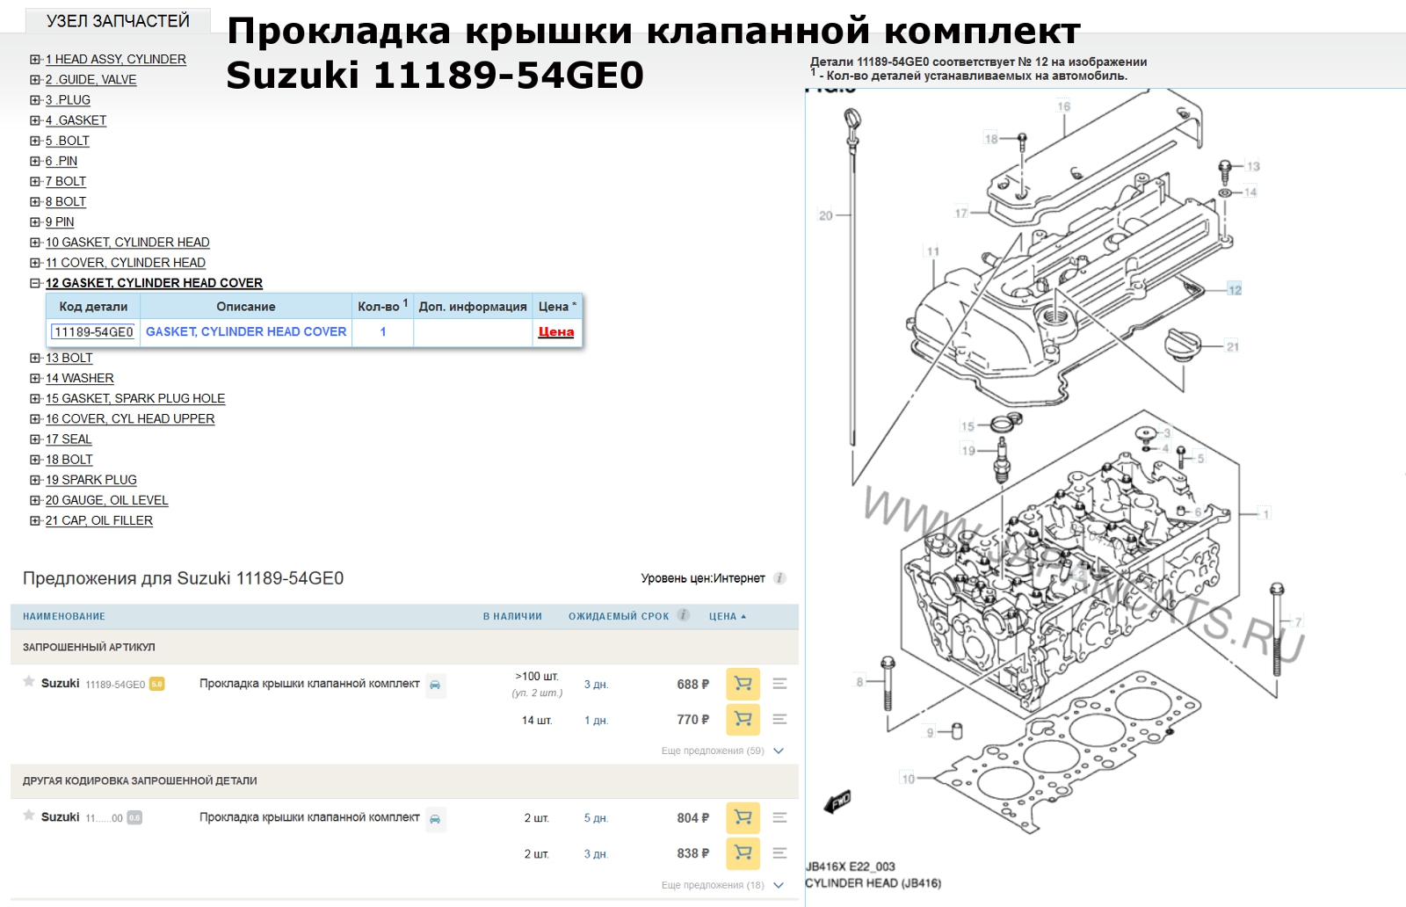
Task: Open details menu for the 688 ₽ offer
Action: [779, 684]
